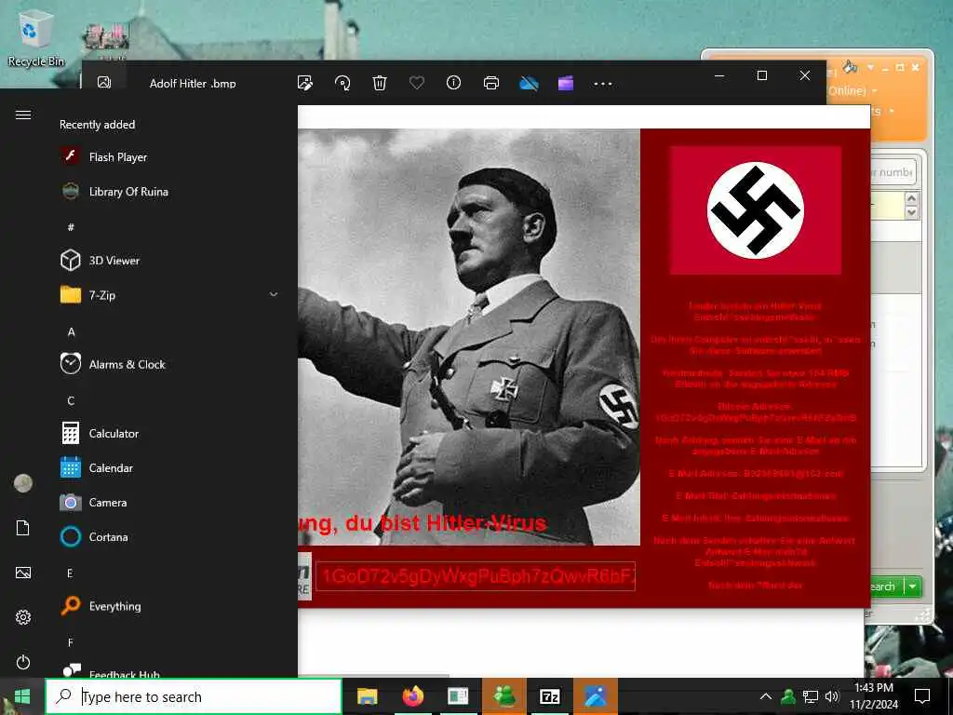
Task: Expand the 7-Zip folder chevron
Action: pos(274,294)
